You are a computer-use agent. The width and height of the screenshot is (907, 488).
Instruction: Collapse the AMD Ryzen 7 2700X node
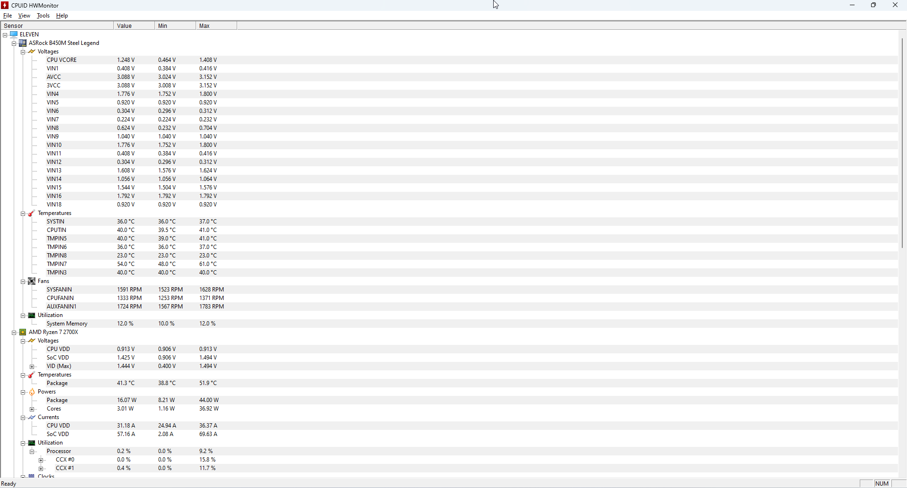click(x=14, y=333)
